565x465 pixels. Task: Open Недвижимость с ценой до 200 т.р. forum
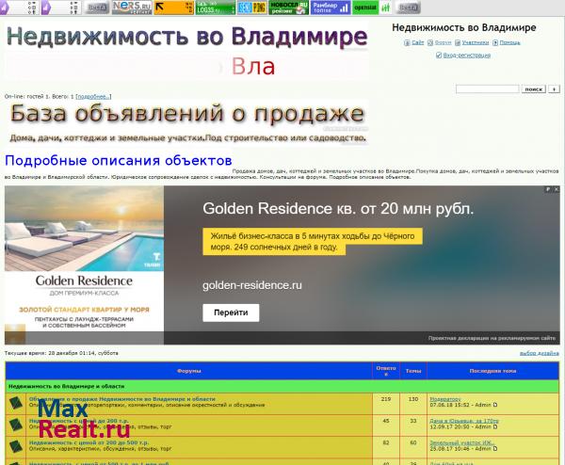pyautogui.click(x=78, y=421)
